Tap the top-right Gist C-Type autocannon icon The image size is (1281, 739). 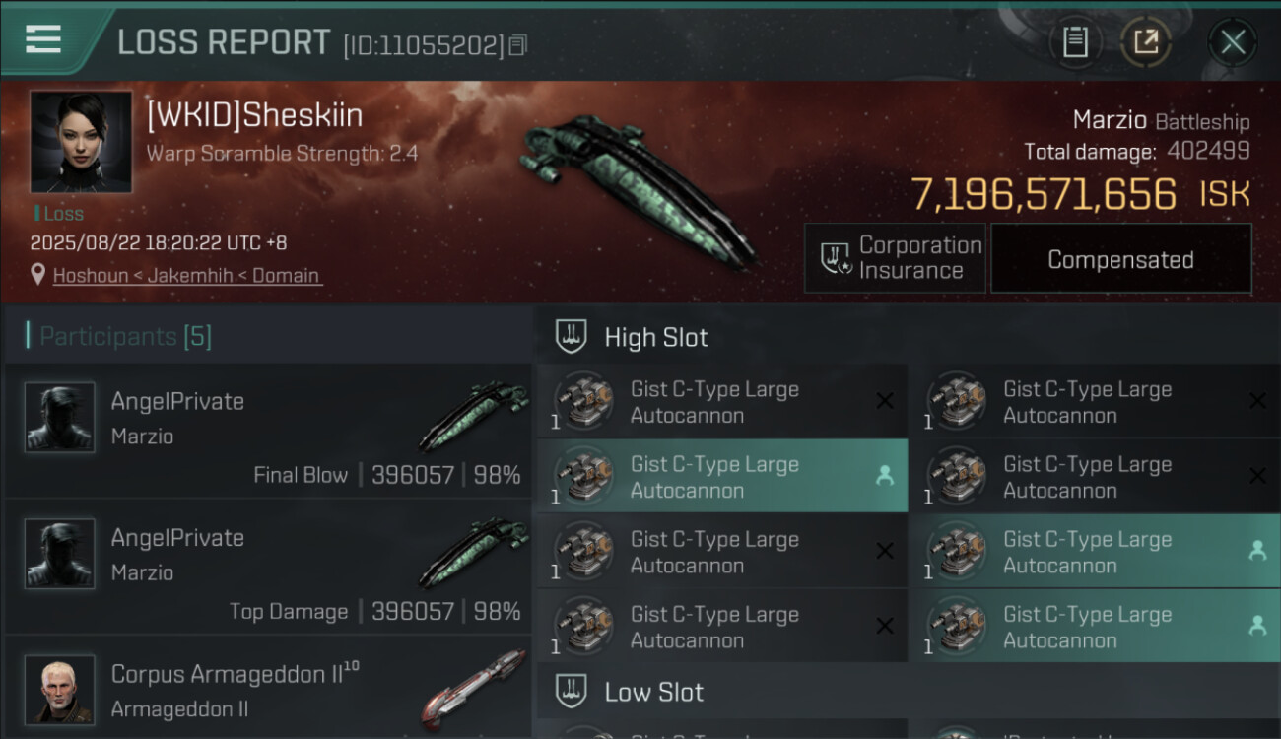click(956, 402)
